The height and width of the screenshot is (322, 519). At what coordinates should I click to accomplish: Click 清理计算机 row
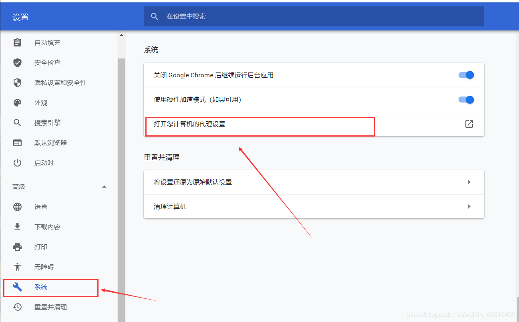point(314,207)
